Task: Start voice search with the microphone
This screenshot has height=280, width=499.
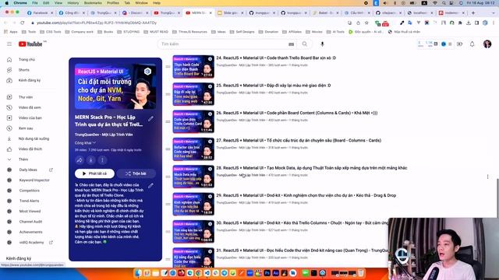Action: pyautogui.click(x=322, y=44)
